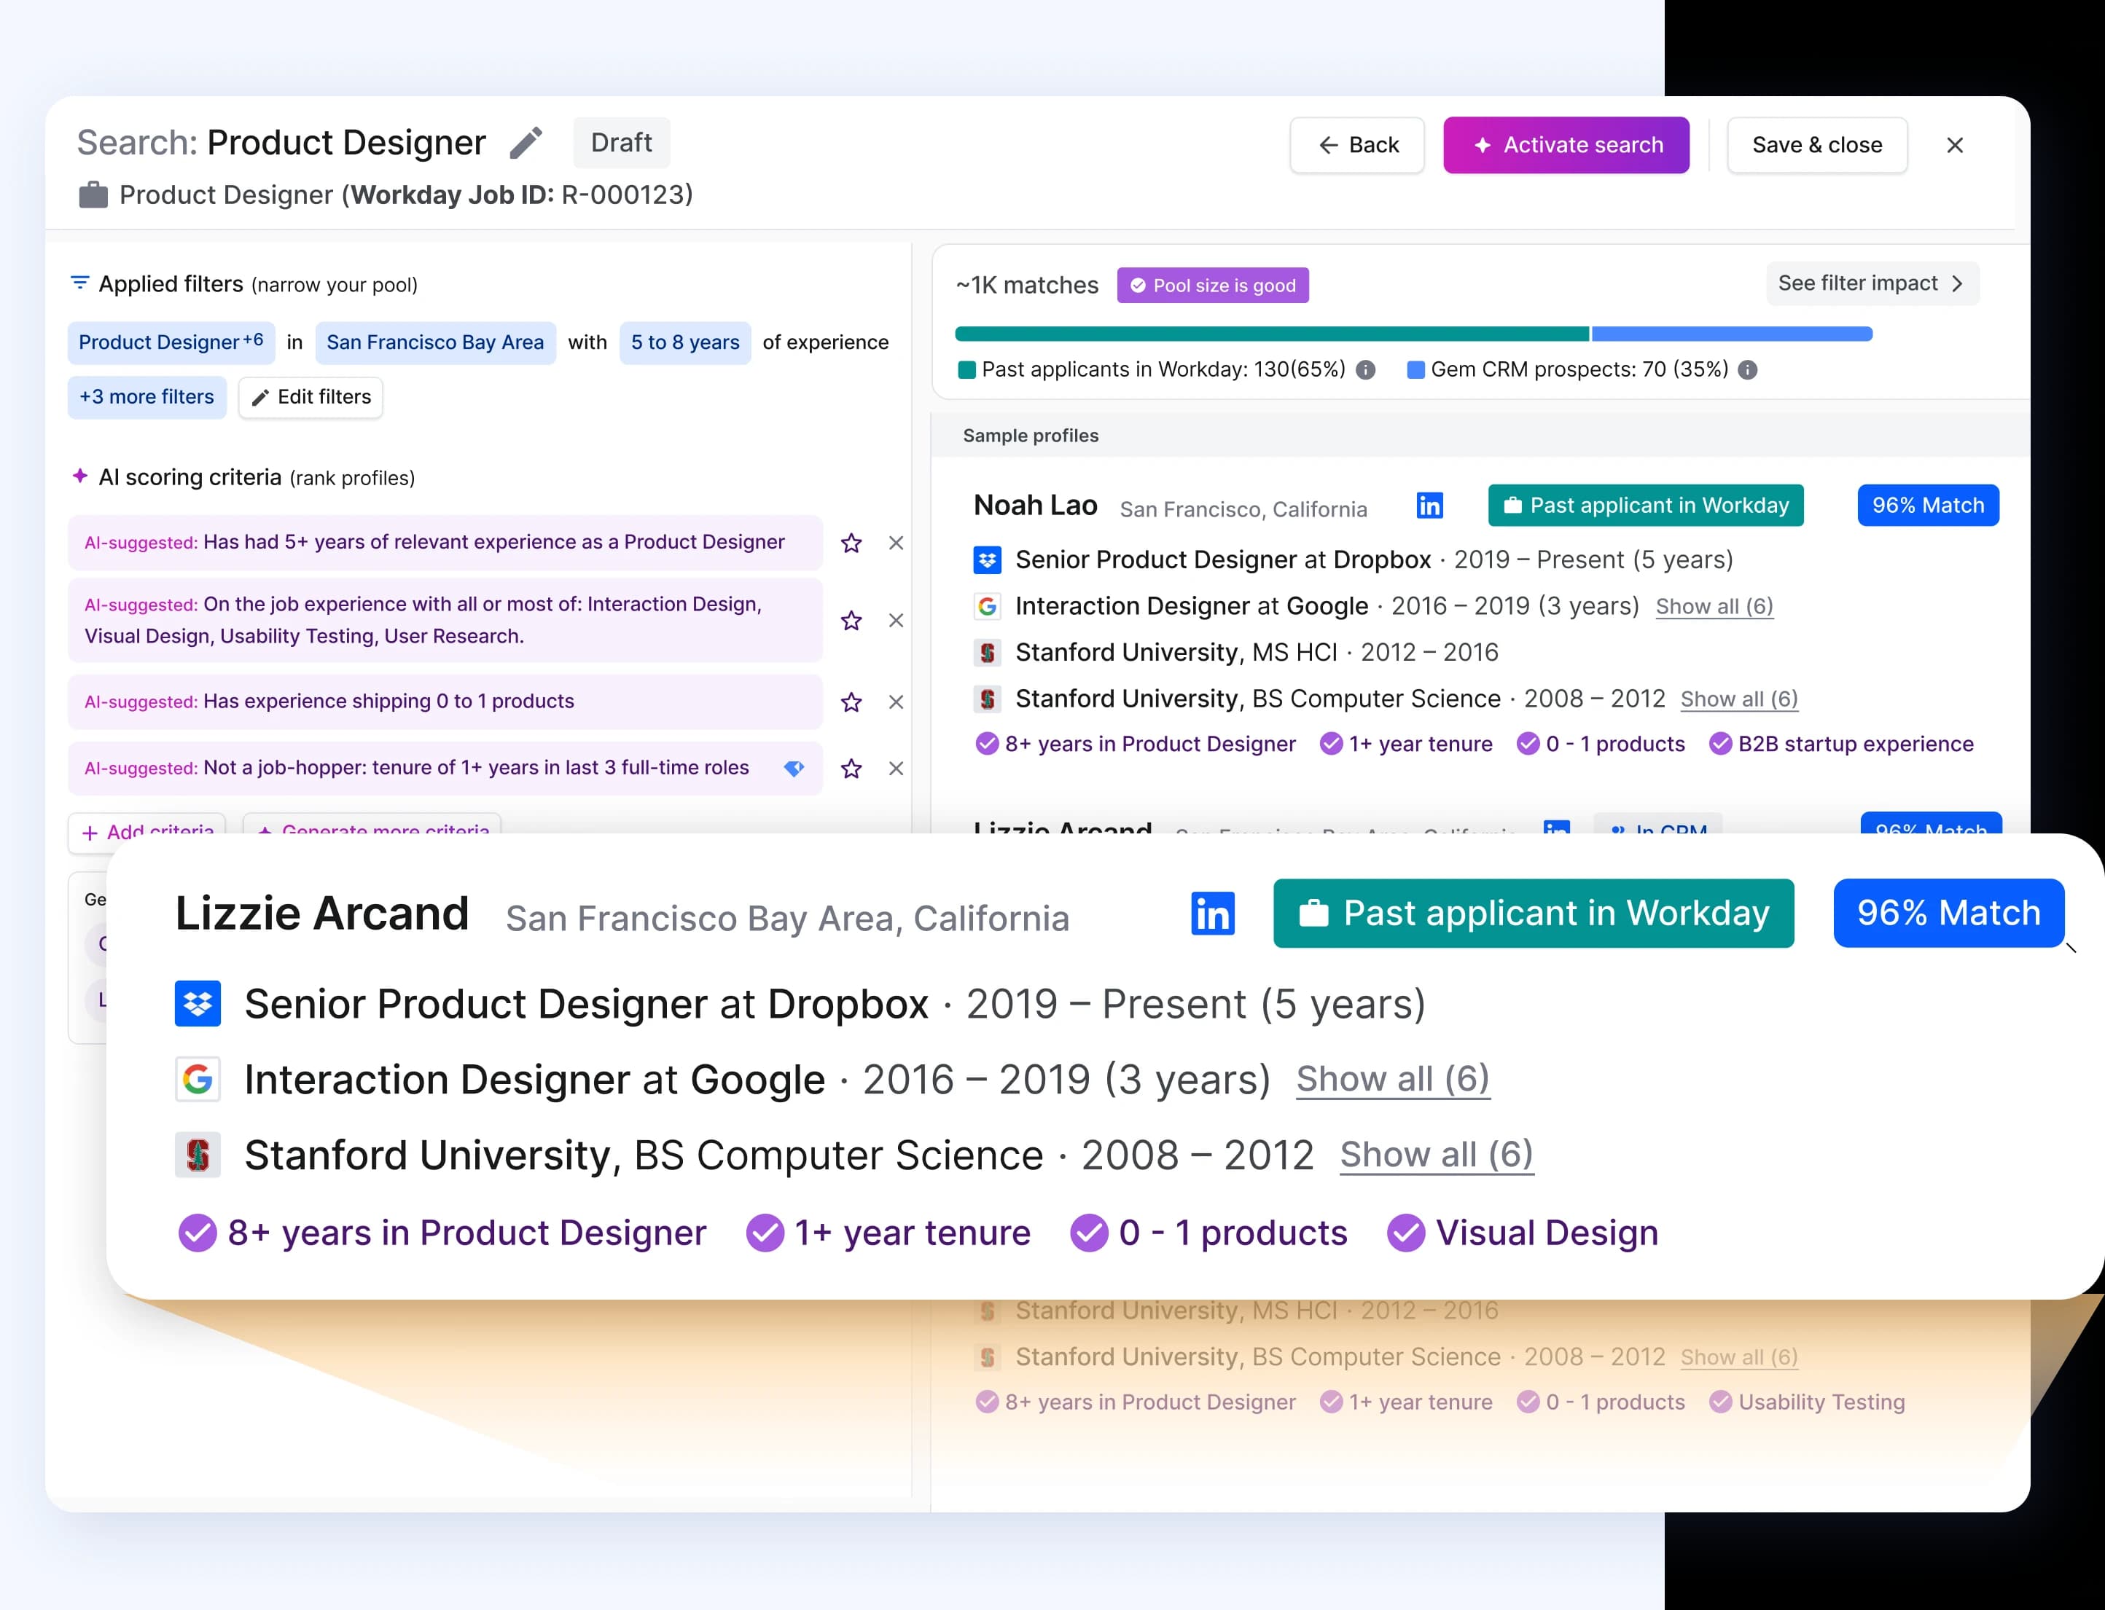Image resolution: width=2105 pixels, height=1610 pixels.
Task: Open the San Francisco Bay Area location filter
Action: (434, 342)
